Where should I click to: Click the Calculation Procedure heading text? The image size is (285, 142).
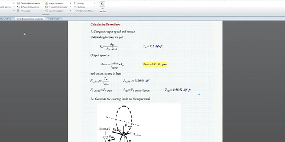[105, 24]
